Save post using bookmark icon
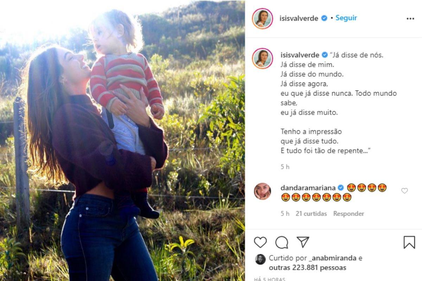The height and width of the screenshot is (281, 422). [x=409, y=242]
